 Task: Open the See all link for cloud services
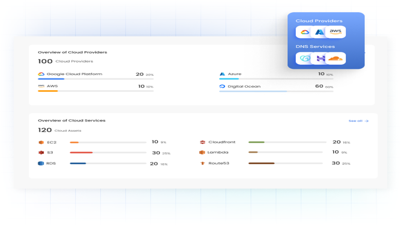point(358,121)
